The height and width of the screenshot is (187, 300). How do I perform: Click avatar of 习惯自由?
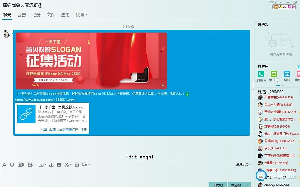(x=260, y=141)
